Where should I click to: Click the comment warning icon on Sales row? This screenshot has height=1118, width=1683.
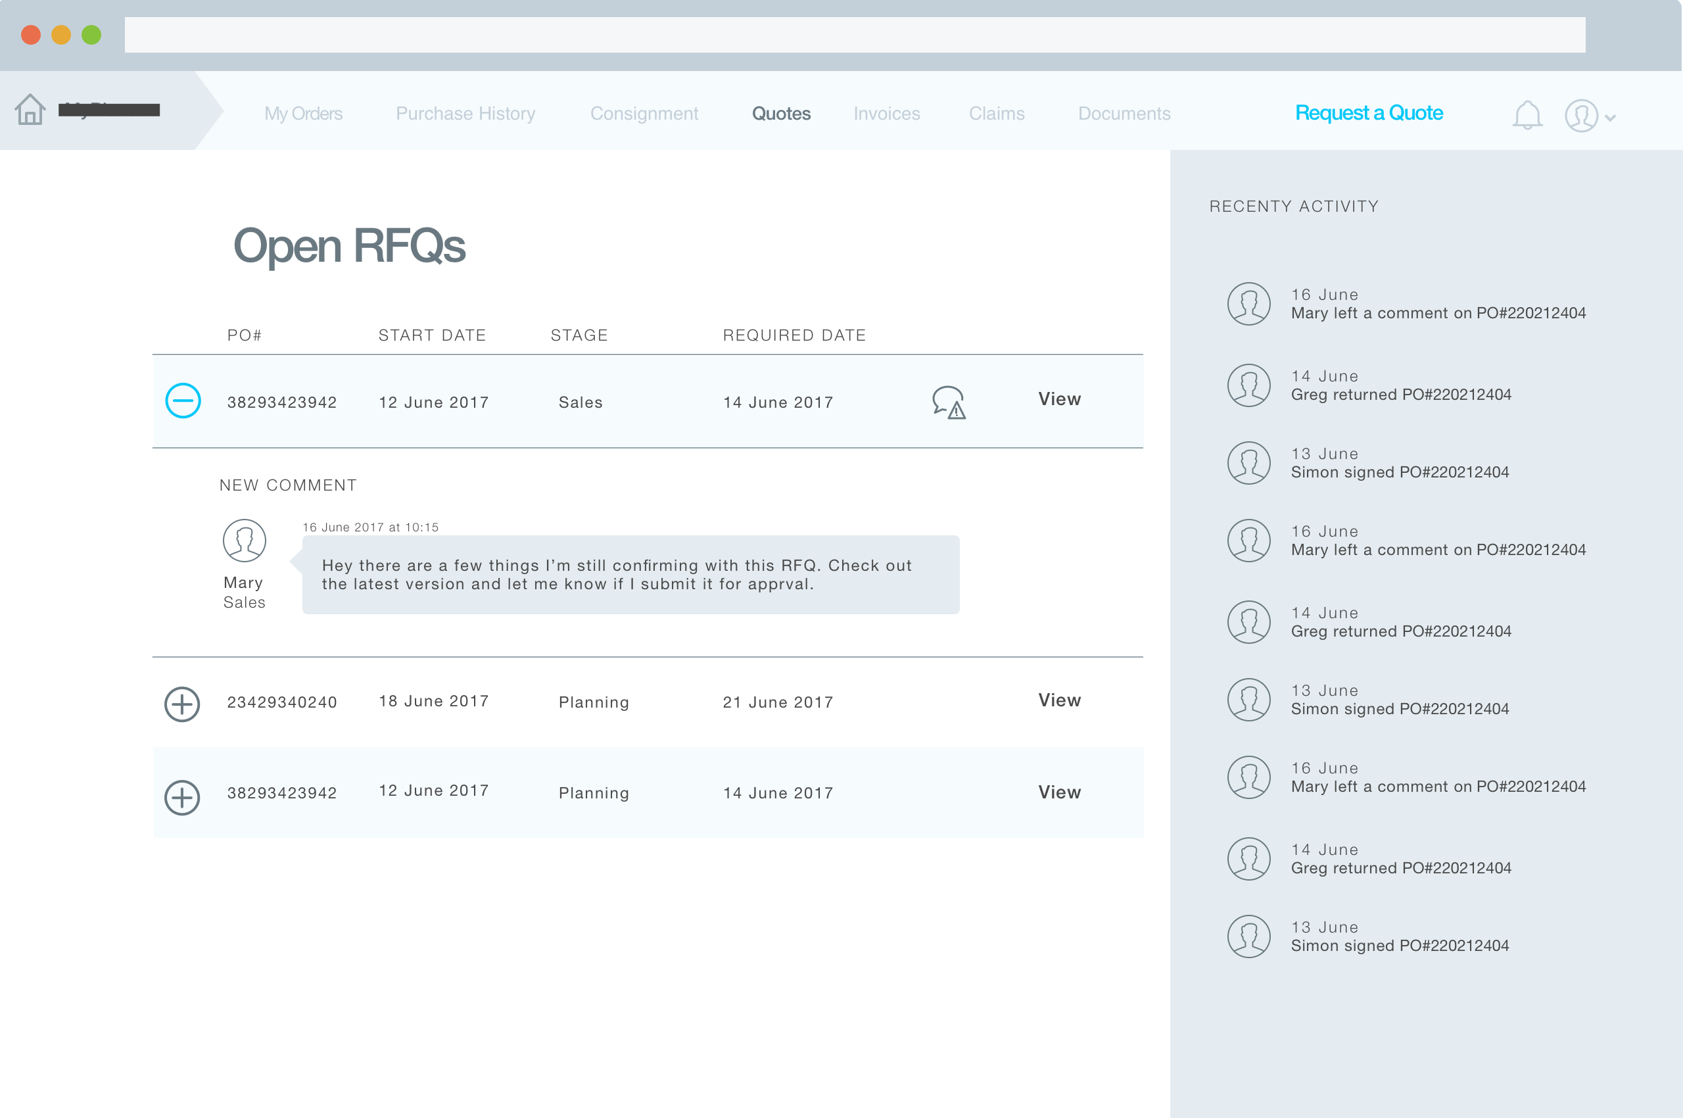point(948,402)
